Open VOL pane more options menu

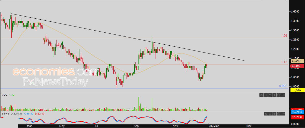coord(283,95)
